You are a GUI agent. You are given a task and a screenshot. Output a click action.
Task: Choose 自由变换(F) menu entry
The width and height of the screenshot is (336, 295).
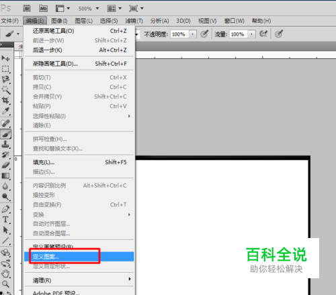coord(79,204)
